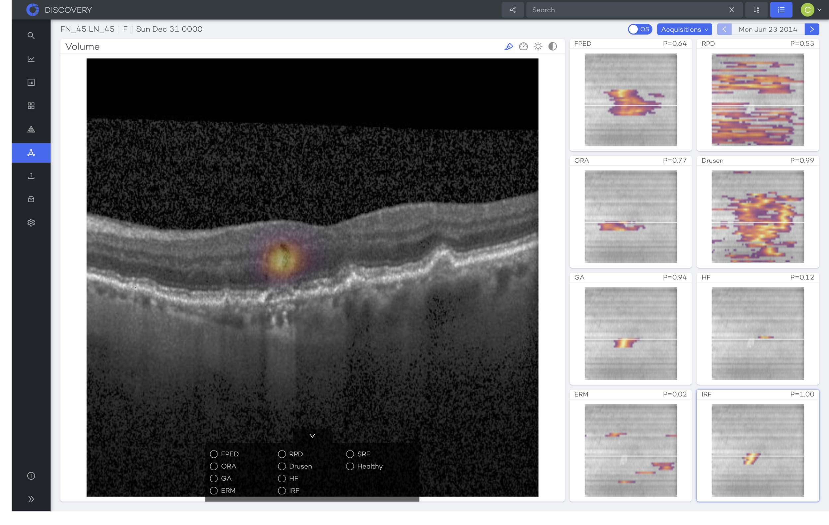Open the user avatar C menu
This screenshot has height=525, width=829.
click(x=807, y=10)
